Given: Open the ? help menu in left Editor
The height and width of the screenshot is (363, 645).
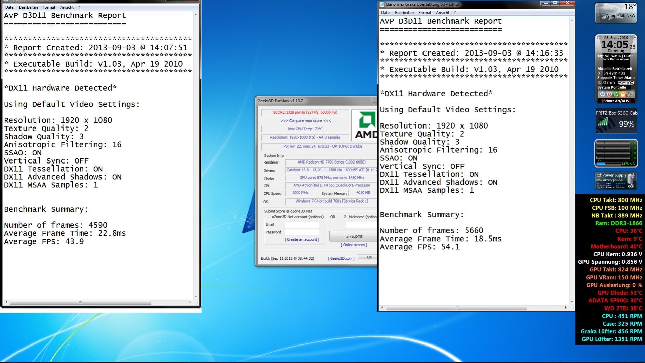Looking at the screenshot, I should pos(79,7).
